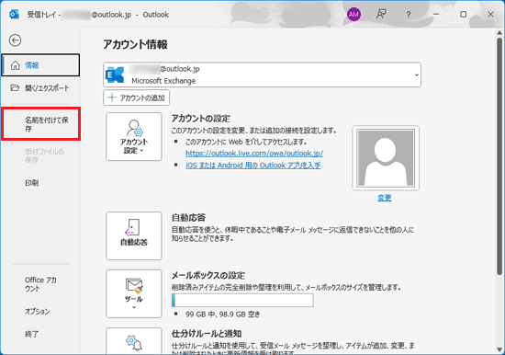Expand the account selection dropdown
The width and height of the screenshot is (505, 355).
tap(417, 74)
